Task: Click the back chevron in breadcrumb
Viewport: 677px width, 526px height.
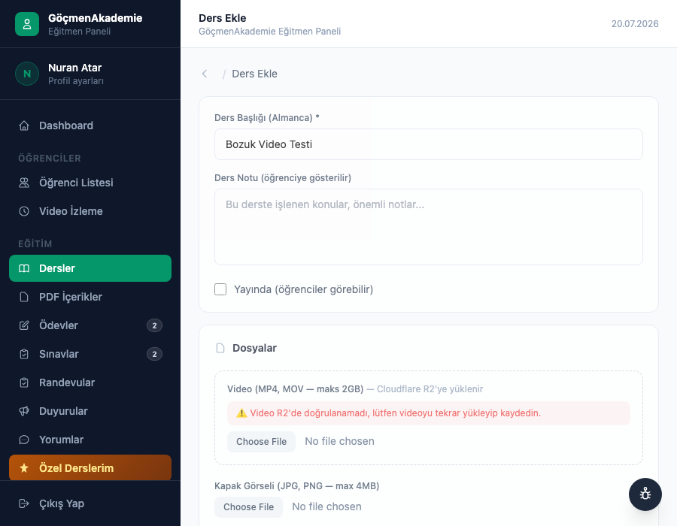Action: point(205,74)
